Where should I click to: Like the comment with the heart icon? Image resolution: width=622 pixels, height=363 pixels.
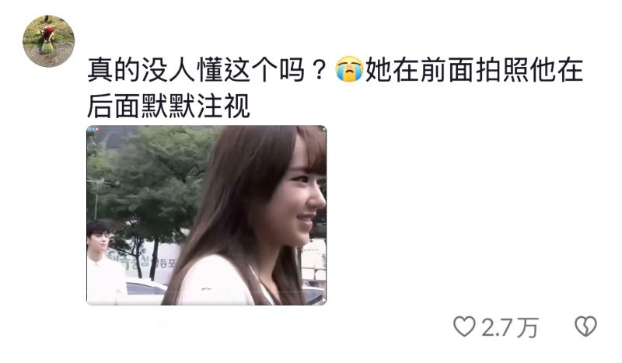coord(464,326)
